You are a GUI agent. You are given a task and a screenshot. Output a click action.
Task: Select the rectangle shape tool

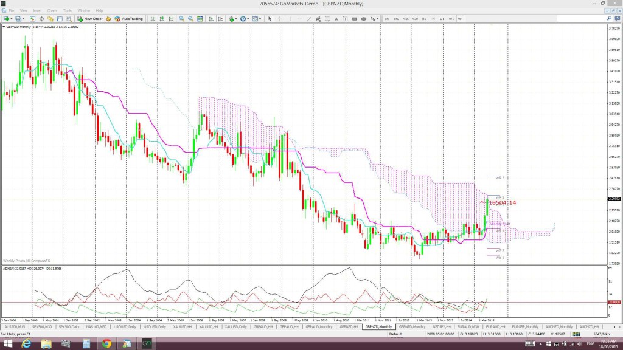click(355, 19)
